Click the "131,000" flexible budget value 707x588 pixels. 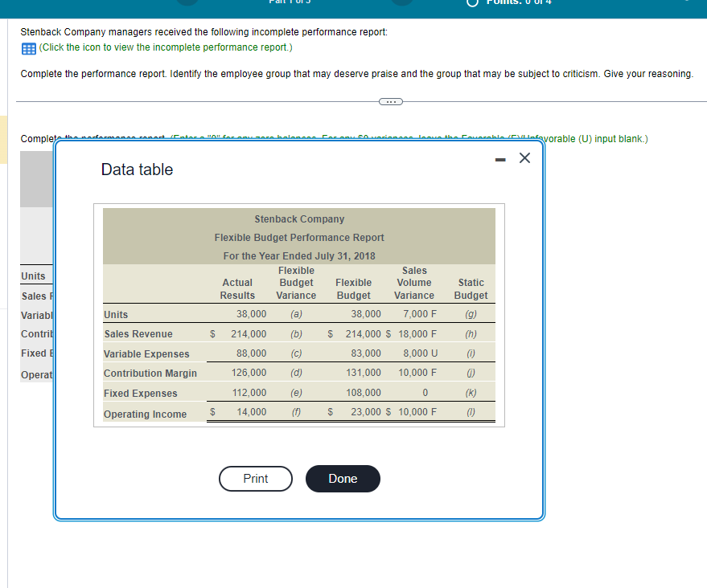pos(364,373)
